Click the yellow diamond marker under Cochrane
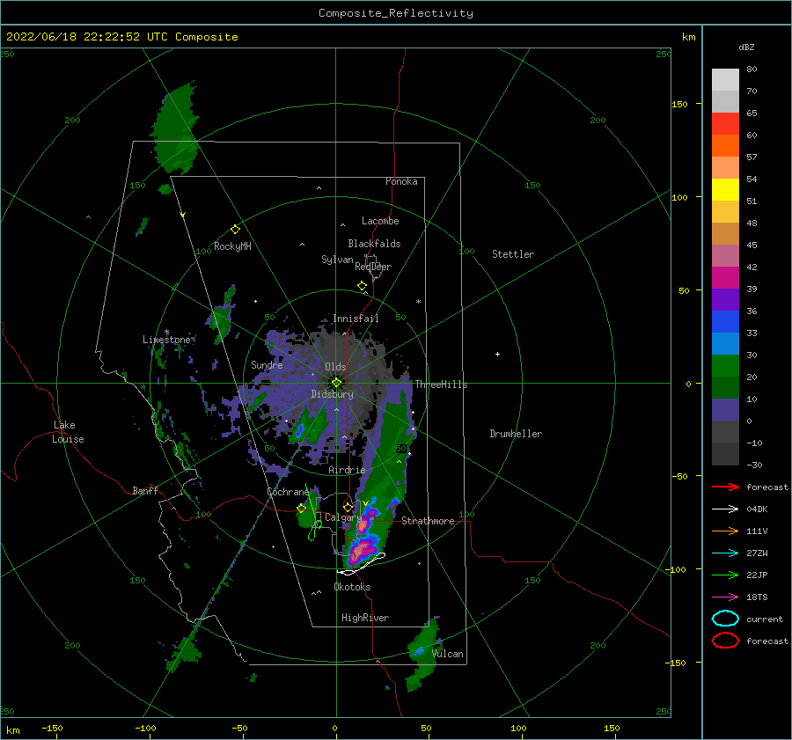Screen dimensions: 792x740 click(x=301, y=508)
